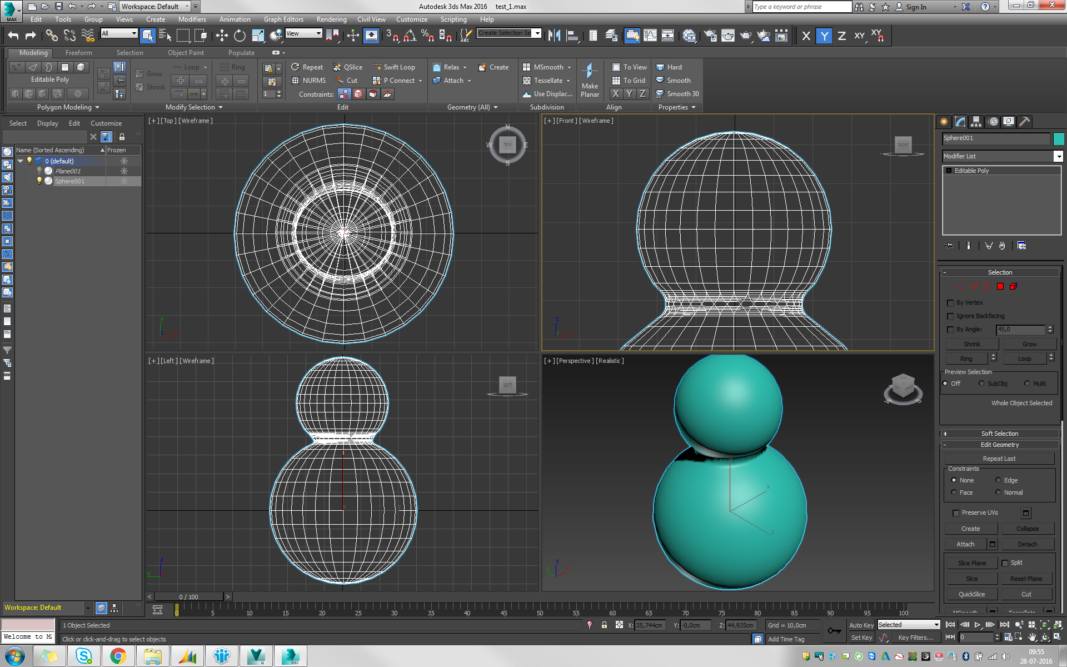Open the Create command panel tab
Image resolution: width=1067 pixels, height=667 pixels.
(944, 122)
